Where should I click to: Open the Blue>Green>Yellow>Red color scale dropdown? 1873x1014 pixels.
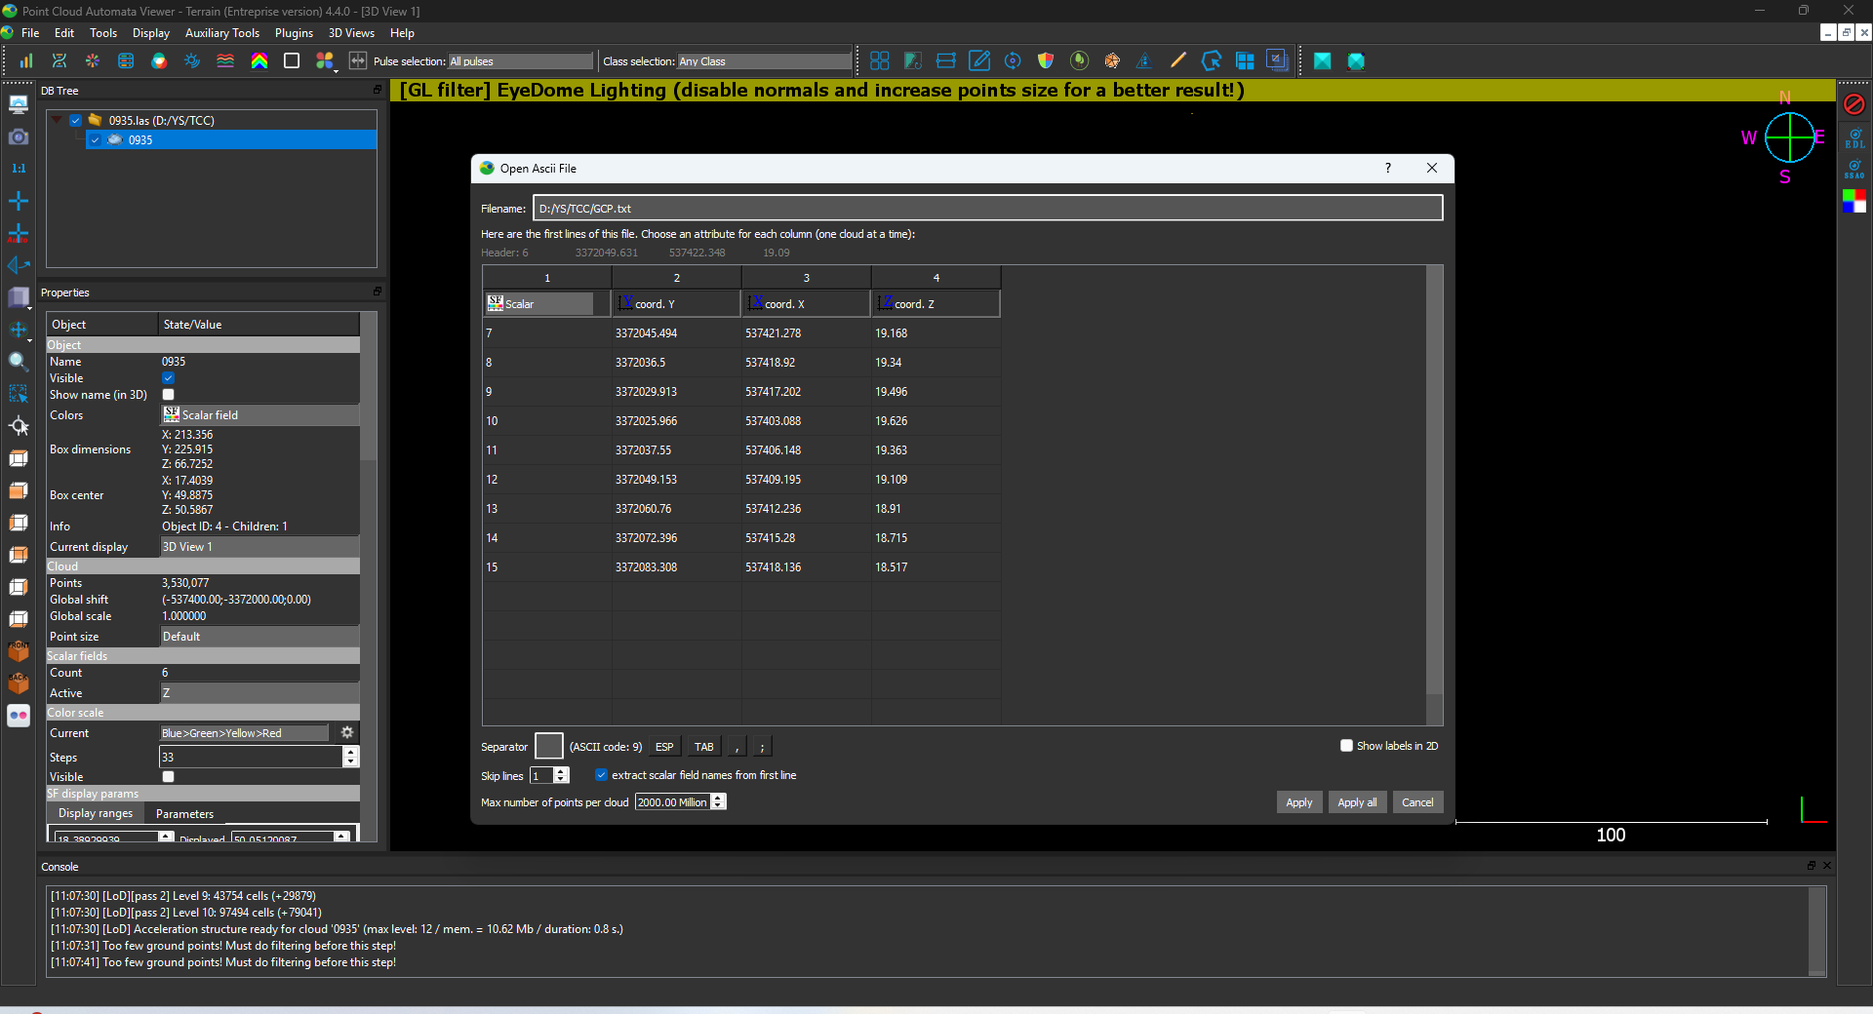coord(245,733)
